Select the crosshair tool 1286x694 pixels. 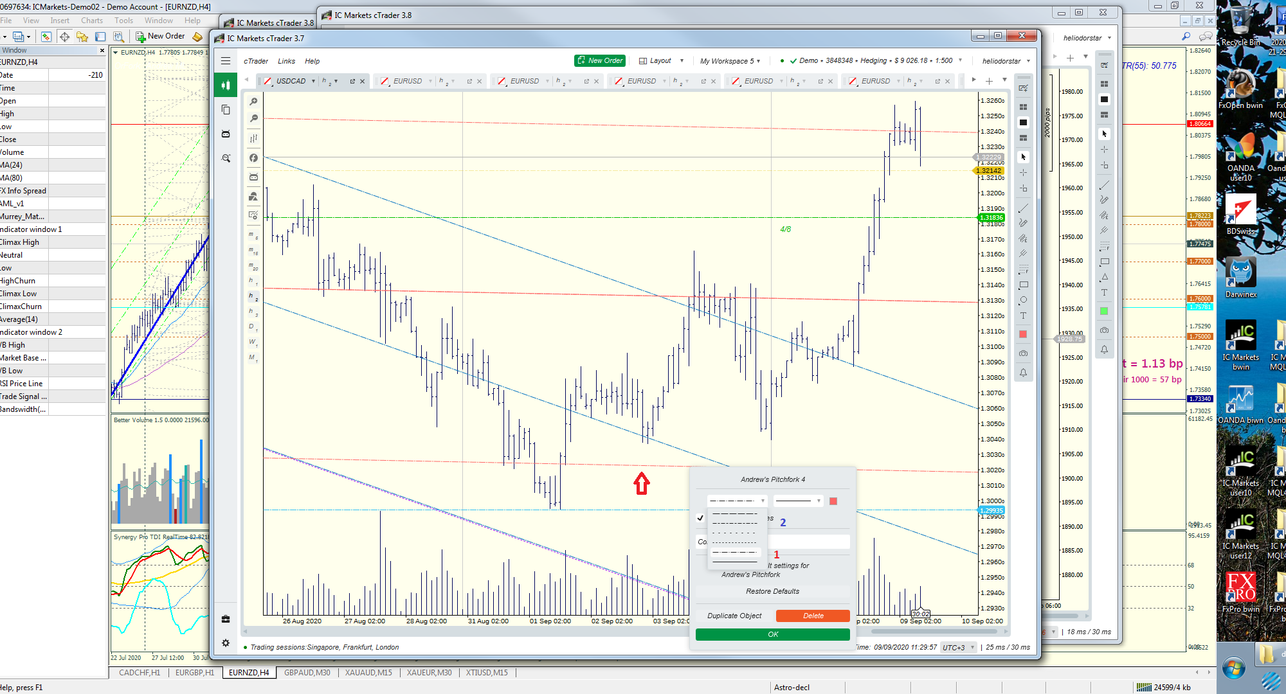coord(1023,172)
